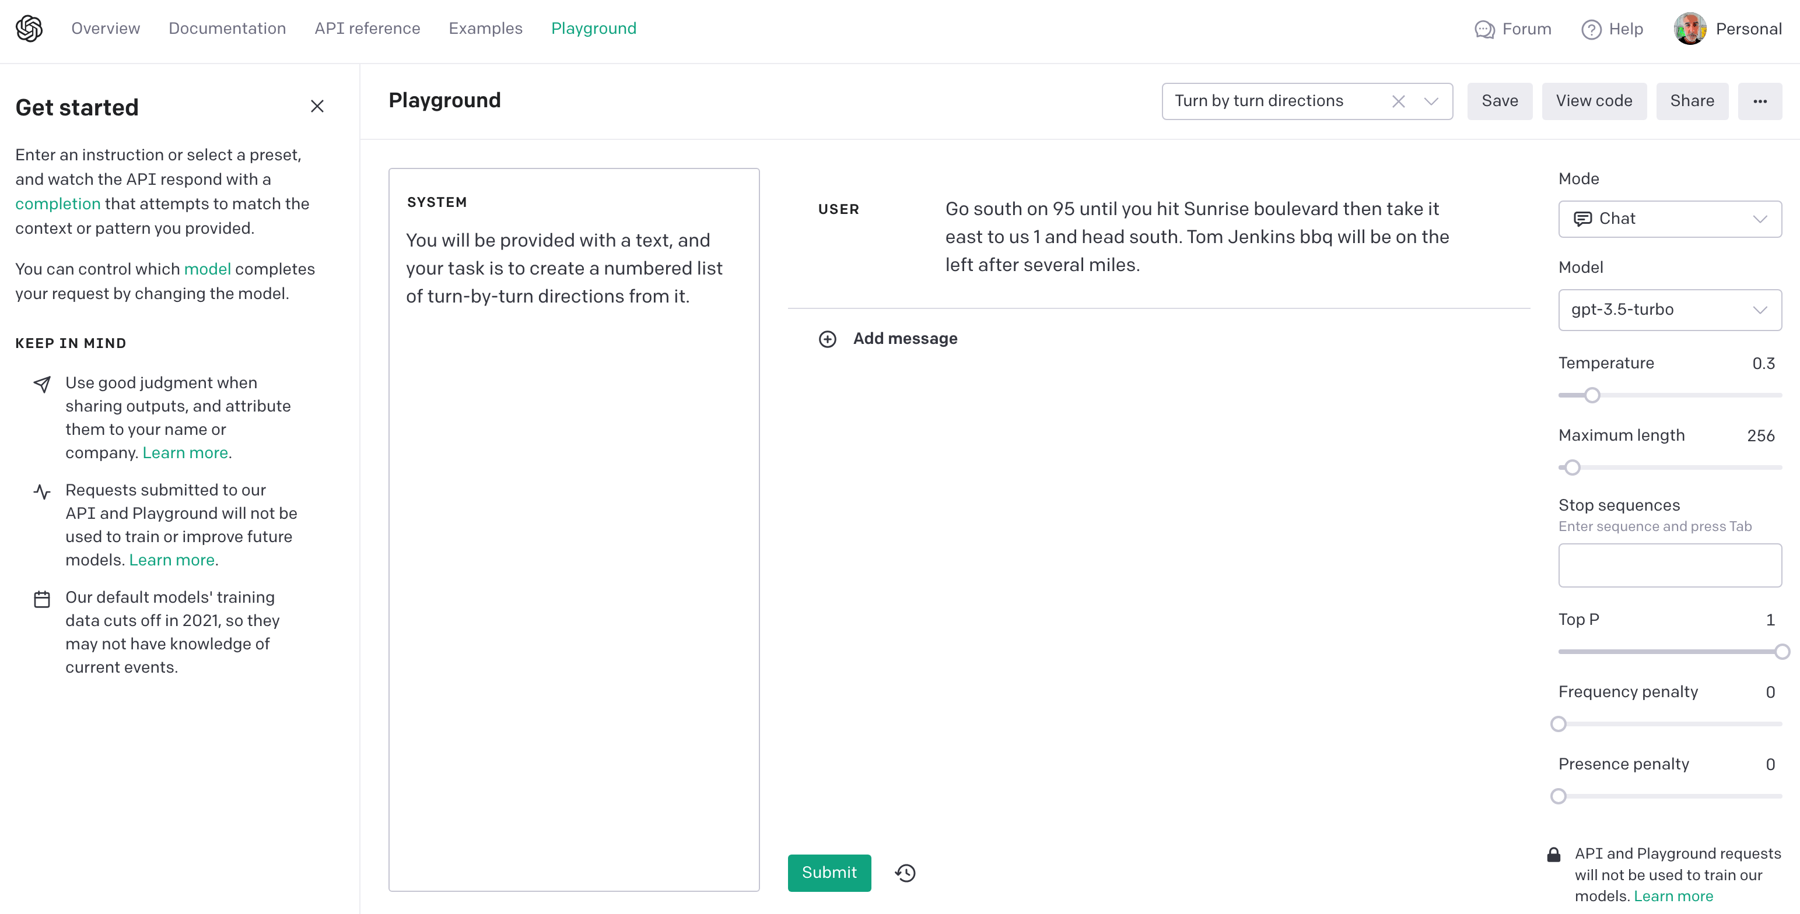This screenshot has height=914, width=1800.
Task: Click the Add message icon in chat
Action: (x=826, y=338)
